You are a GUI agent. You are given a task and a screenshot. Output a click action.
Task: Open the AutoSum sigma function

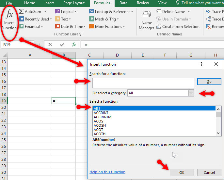30,11
